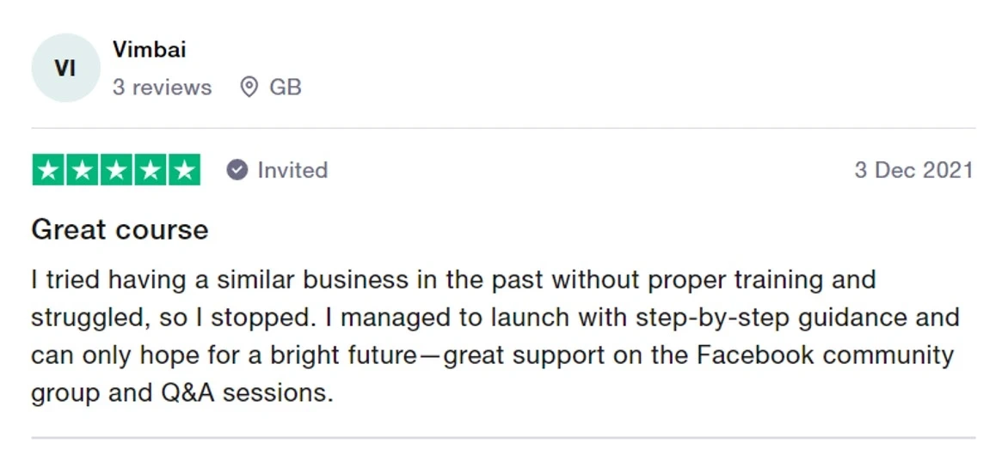Screen dimensions: 1008x461
Task: Click the Invited checkmark badge icon
Action: [x=237, y=170]
